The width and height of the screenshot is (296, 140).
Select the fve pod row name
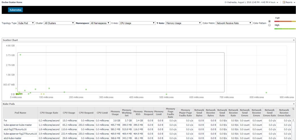coord(5,120)
